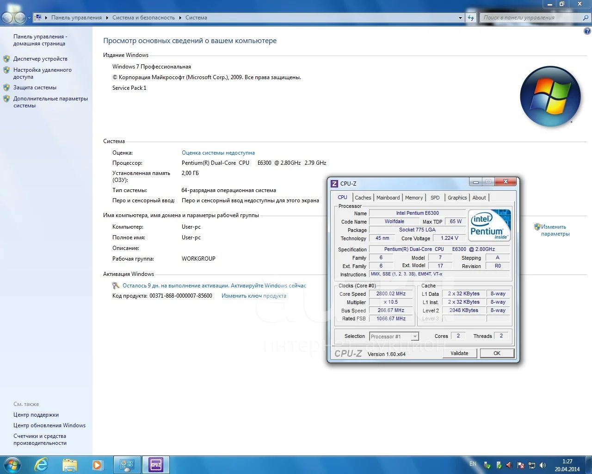Open Device Manager from the sidebar
Image resolution: width=592 pixels, height=474 pixels.
pyautogui.click(x=40, y=59)
